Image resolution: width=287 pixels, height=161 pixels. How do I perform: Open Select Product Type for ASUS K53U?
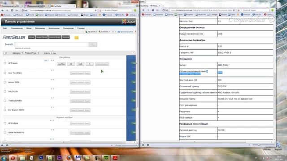click(80, 92)
